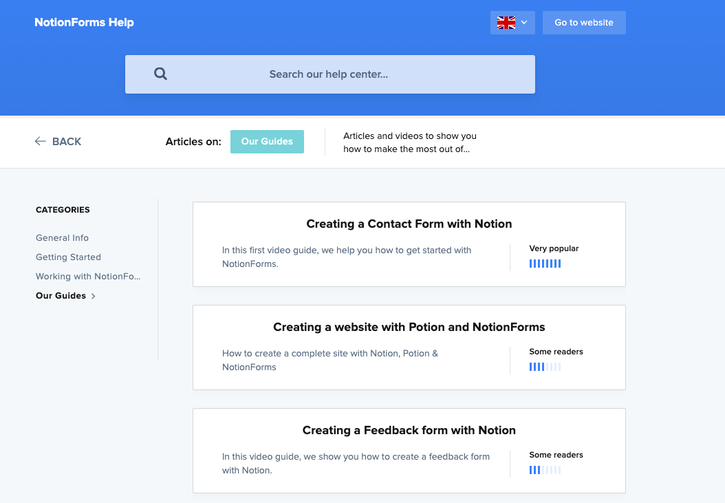Open the language dropdown chevron
The height and width of the screenshot is (503, 725).
(524, 22)
